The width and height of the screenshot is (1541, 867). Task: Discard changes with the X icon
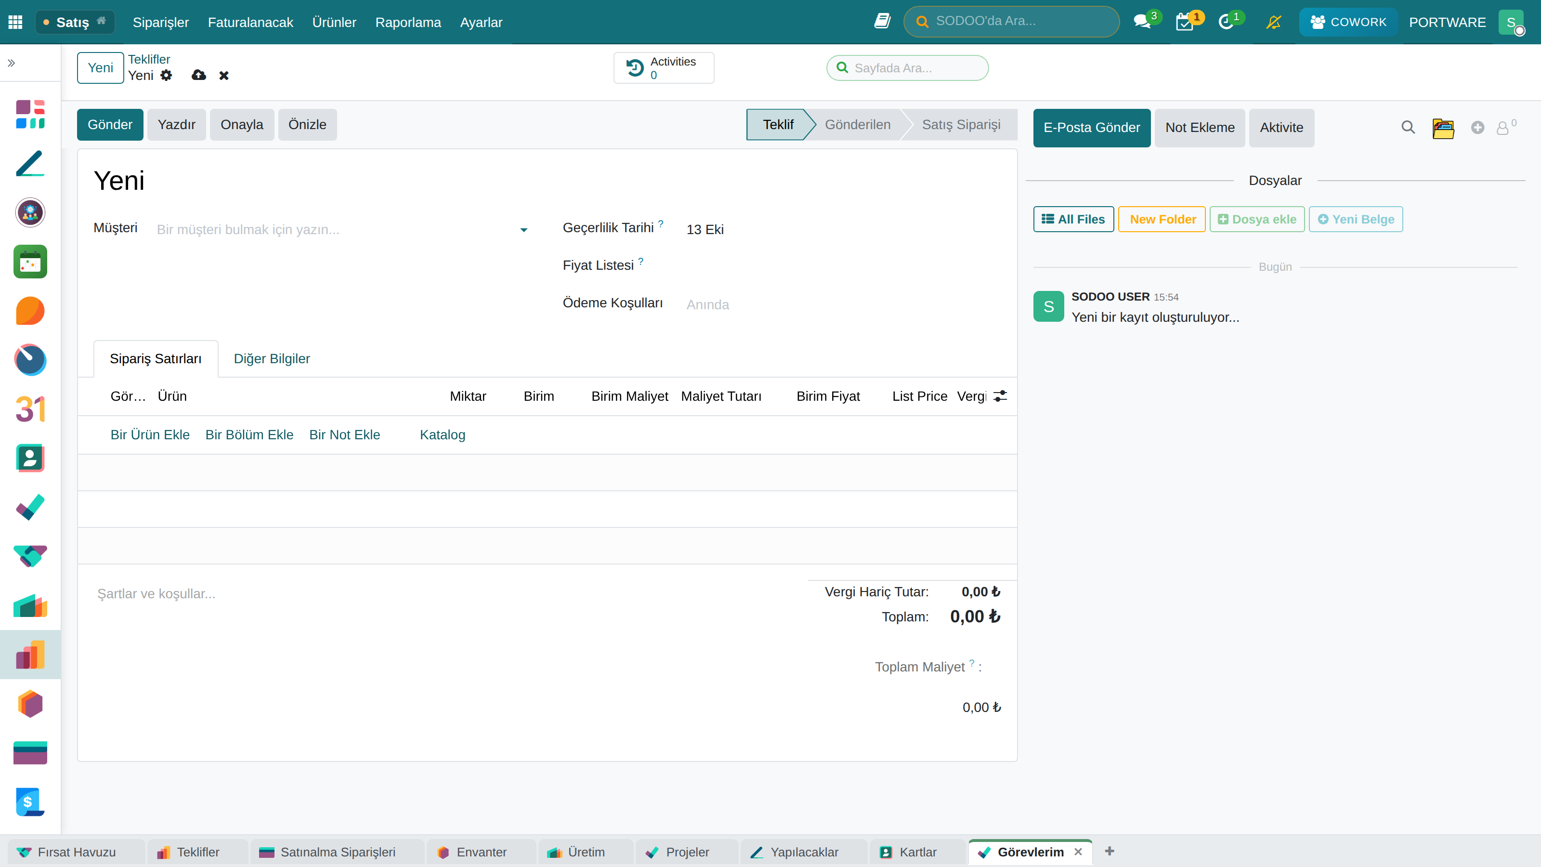tap(224, 76)
